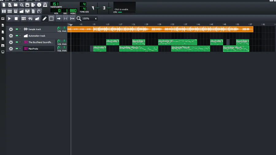Open the controller rack
276x155 pixels.
39,11
